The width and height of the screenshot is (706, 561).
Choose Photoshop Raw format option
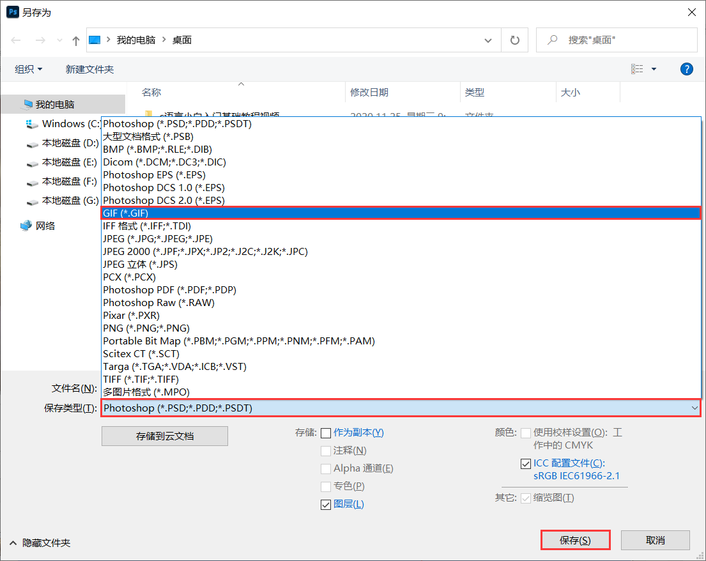tap(401, 303)
